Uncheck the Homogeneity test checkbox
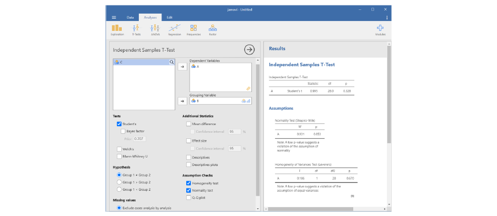The height and width of the screenshot is (216, 497). [188, 183]
